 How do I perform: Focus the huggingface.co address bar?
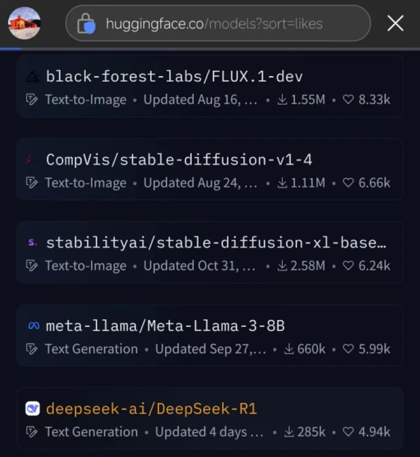pyautogui.click(x=218, y=24)
